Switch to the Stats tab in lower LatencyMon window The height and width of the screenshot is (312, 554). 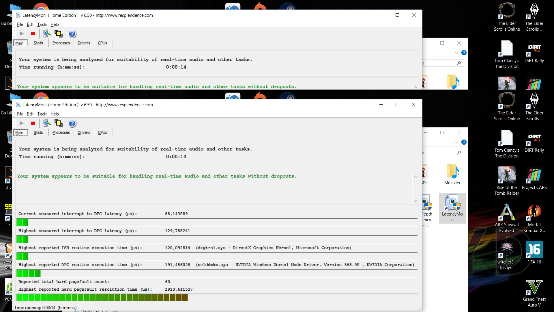coord(38,133)
